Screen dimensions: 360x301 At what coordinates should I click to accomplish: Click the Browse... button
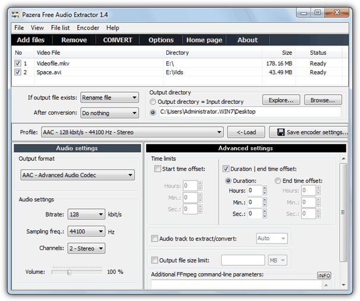pos(323,100)
